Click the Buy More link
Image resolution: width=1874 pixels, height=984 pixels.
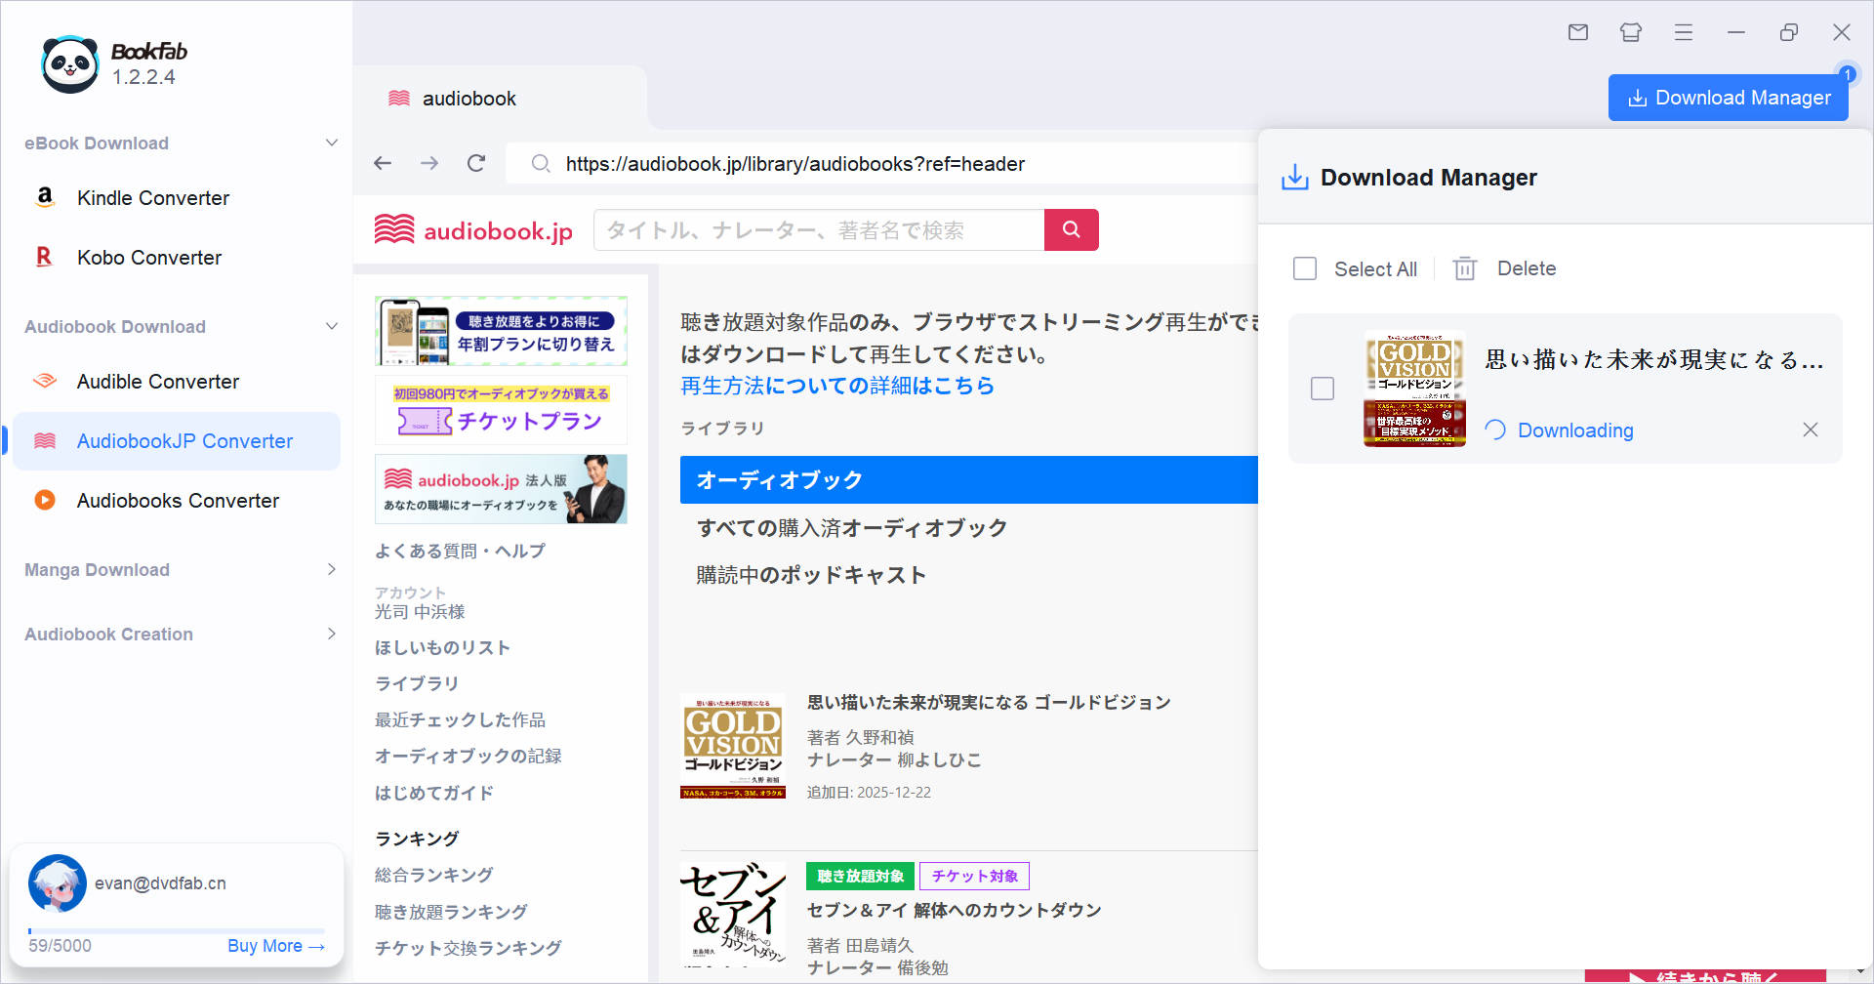pyautogui.click(x=275, y=946)
